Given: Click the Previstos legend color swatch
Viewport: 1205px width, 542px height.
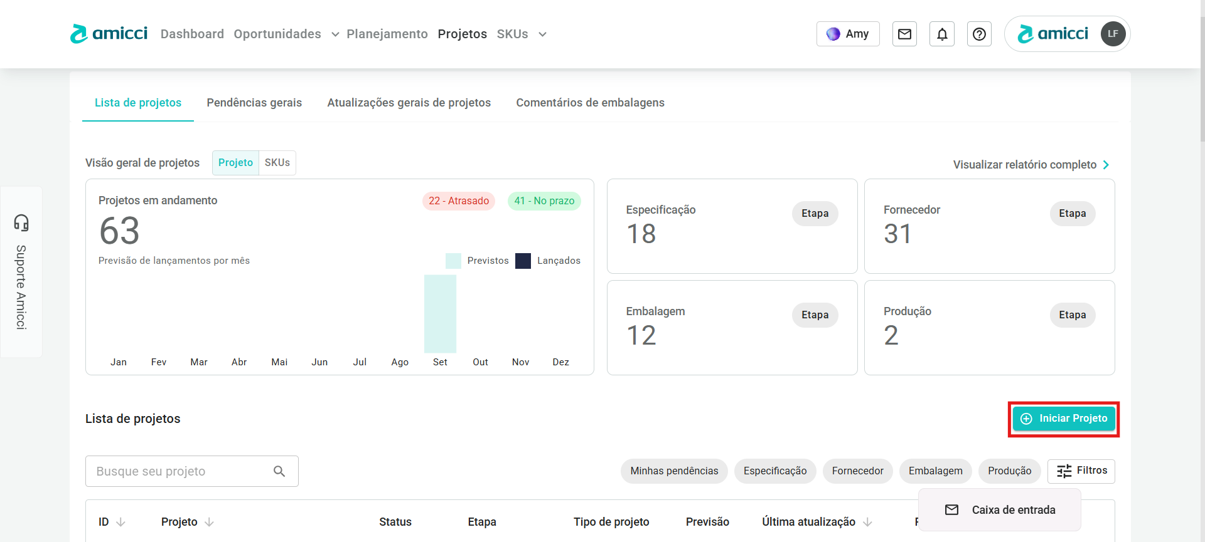Looking at the screenshot, I should coord(453,261).
